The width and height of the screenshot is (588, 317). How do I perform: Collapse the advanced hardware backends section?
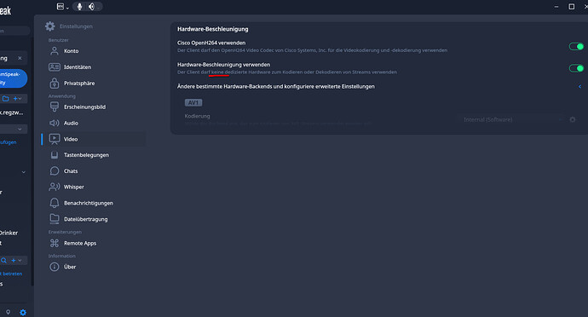pos(579,87)
